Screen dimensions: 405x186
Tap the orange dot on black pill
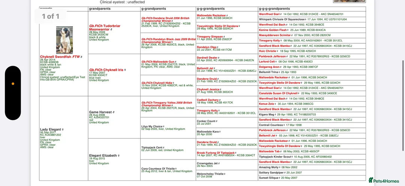[x=13, y=83]
